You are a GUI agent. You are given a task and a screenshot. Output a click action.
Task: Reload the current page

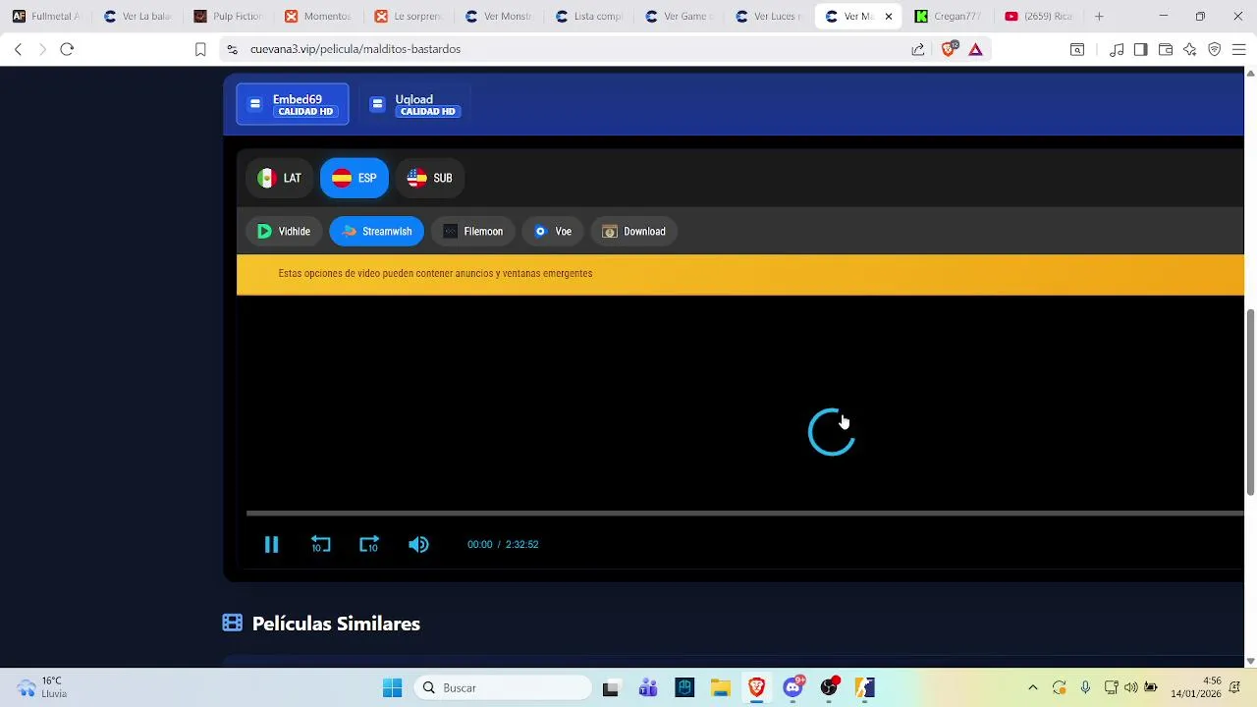coord(67,49)
